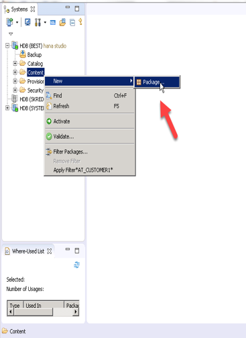The width and height of the screenshot is (246, 338).
Task: Minimize the Systems panel
Action: pos(68,7)
